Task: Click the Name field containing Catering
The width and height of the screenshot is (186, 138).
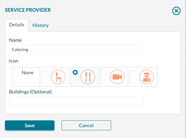Action: [x=76, y=50]
